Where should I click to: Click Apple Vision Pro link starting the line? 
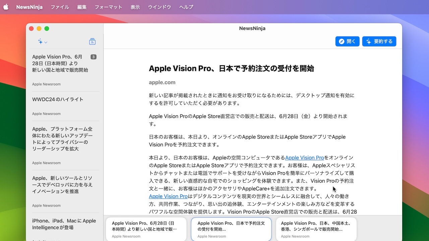168,196
